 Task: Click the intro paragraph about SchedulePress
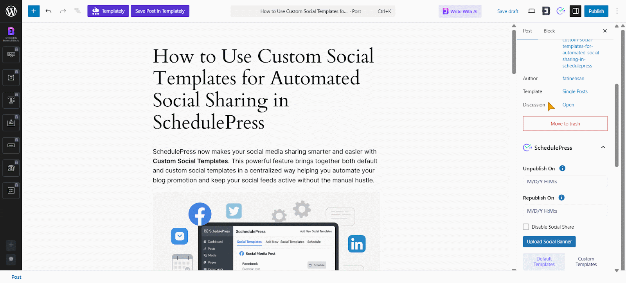[265, 166]
